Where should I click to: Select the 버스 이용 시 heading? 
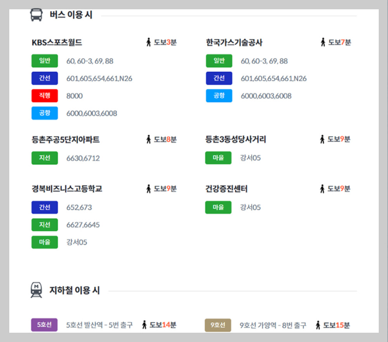[x=71, y=15]
